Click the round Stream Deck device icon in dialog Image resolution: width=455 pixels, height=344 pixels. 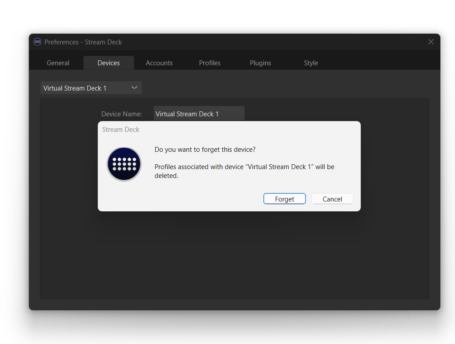tap(124, 164)
